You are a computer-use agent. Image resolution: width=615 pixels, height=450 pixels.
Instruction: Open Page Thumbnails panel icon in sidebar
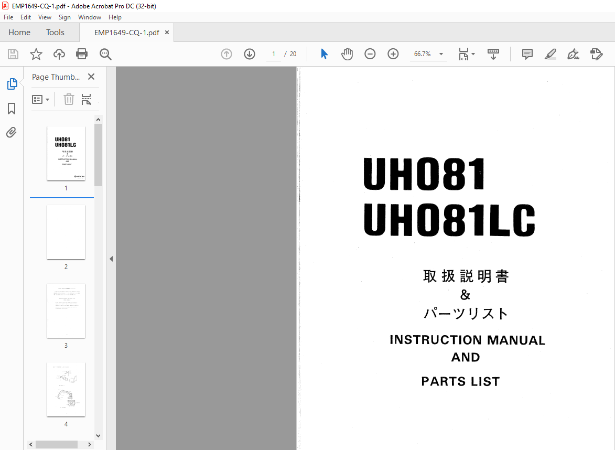click(x=12, y=83)
